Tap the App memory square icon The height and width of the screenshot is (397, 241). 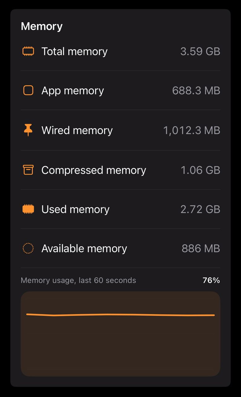tap(28, 90)
